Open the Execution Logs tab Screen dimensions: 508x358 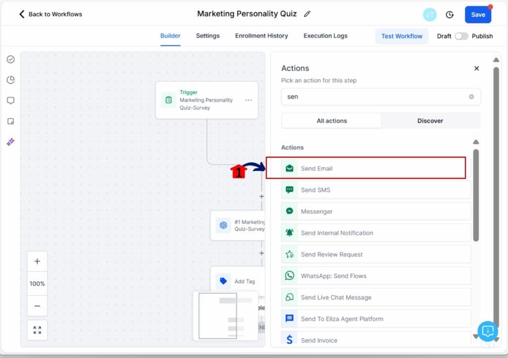(325, 36)
